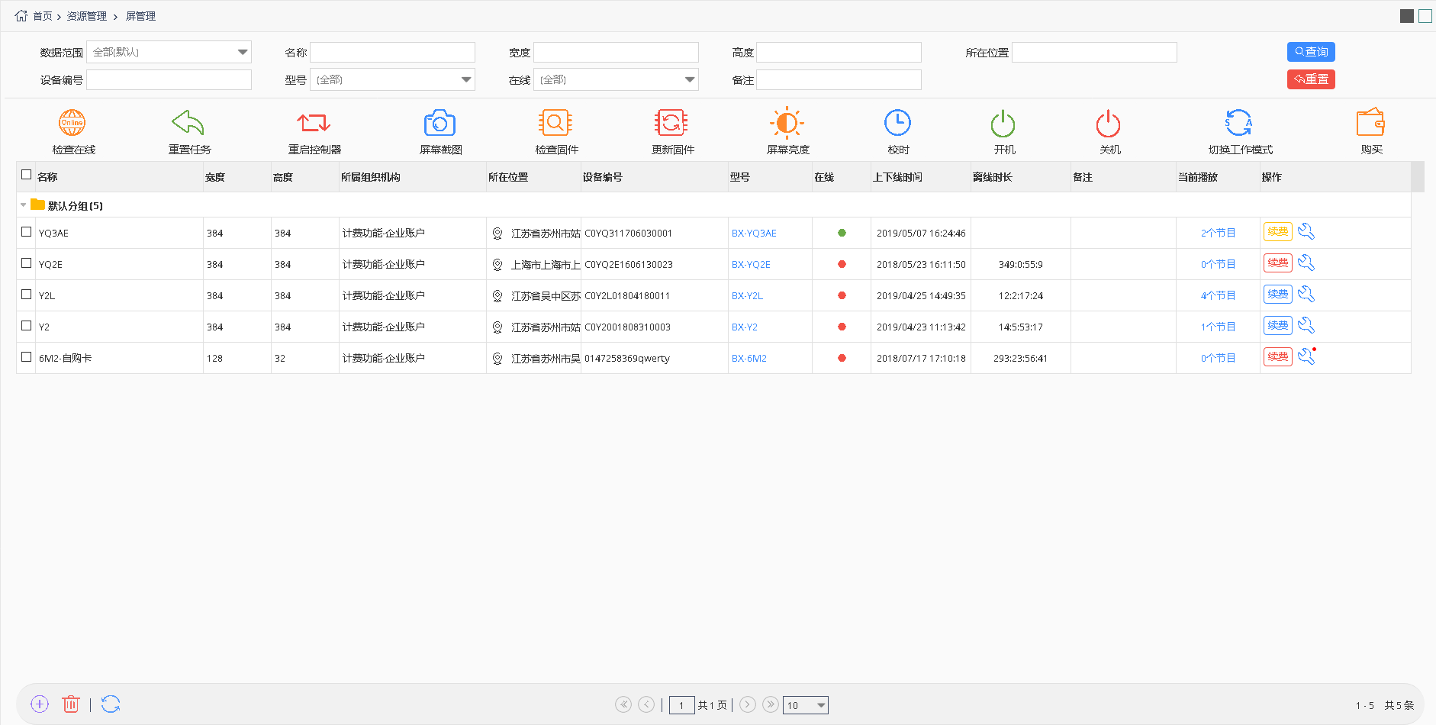The width and height of the screenshot is (1436, 725).
Task: Click 屏管理 in the breadcrumb
Action: tap(140, 16)
